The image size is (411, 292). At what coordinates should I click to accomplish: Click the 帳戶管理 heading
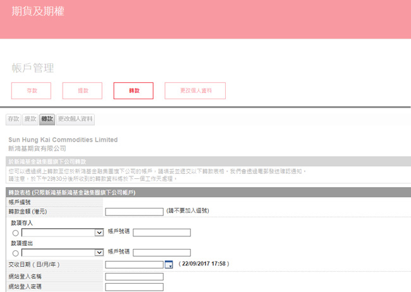click(x=33, y=68)
